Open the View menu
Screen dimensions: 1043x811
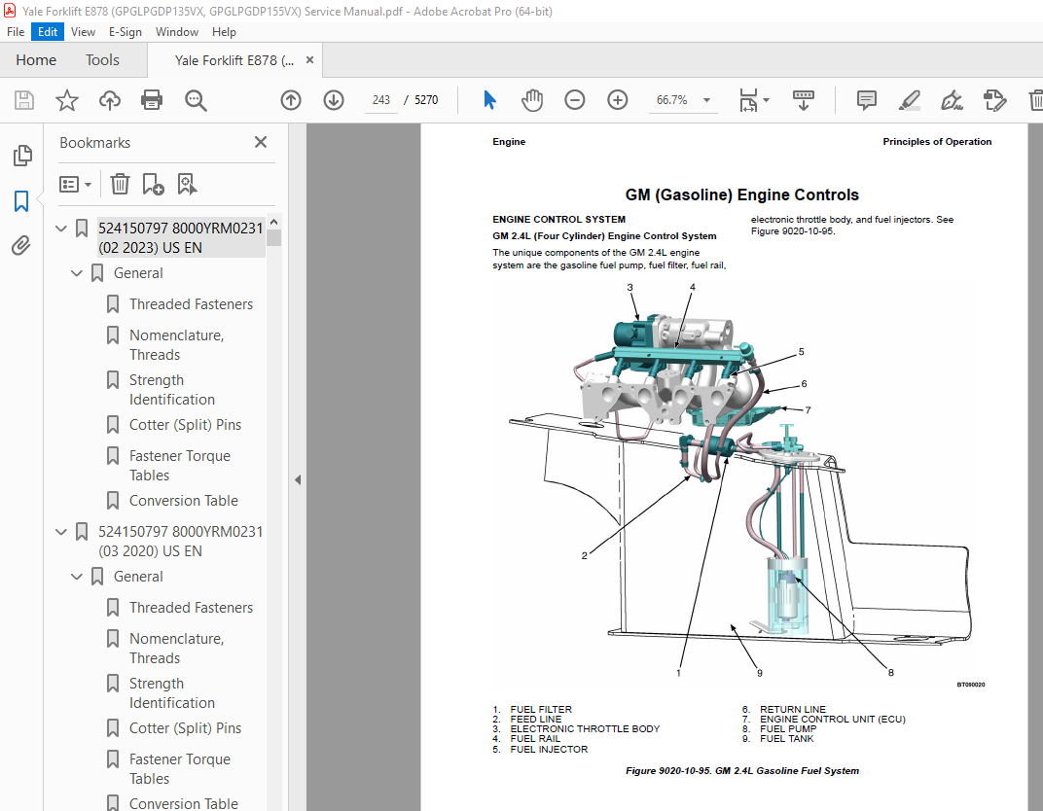coord(83,32)
